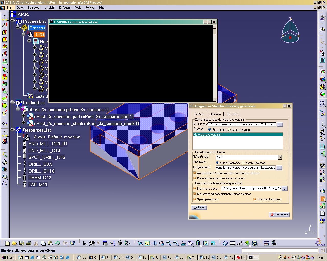The height and width of the screenshot is (261, 327).
Task: Click the cmd.exe window scrollbar down arrow
Action: click(x=214, y=100)
